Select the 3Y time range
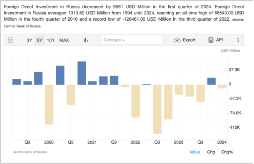The width and height of the screenshot is (254, 164). pos(30,40)
